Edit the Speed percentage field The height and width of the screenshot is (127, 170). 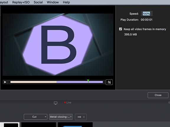coord(147,14)
